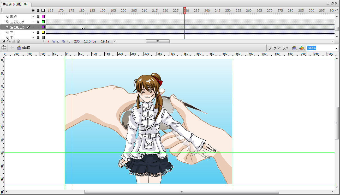Open the Modify Onion Markers button
The width and height of the screenshot is (340, 195).
pyautogui.click(x=69, y=41)
